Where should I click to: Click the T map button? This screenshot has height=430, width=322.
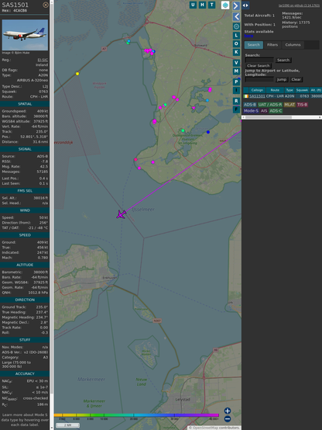(211, 5)
